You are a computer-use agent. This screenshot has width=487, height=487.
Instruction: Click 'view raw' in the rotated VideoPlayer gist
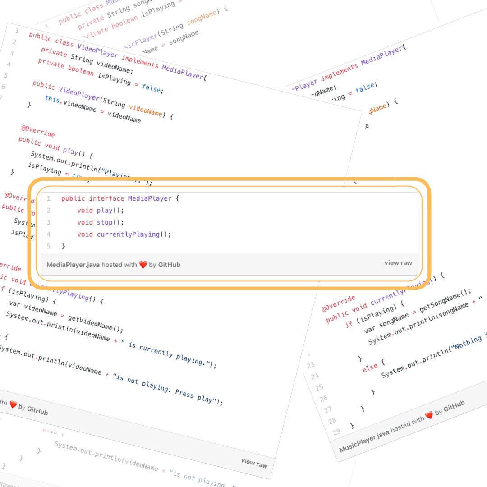tap(254, 463)
